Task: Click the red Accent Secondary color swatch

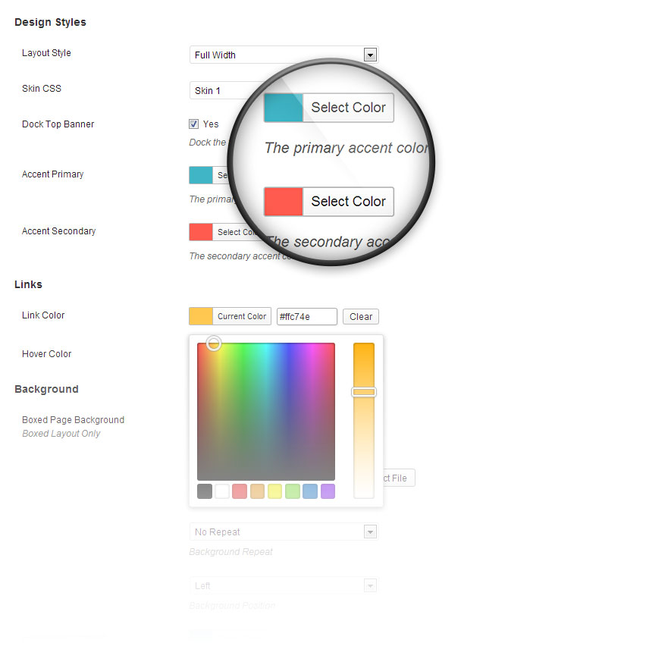Action: click(201, 232)
